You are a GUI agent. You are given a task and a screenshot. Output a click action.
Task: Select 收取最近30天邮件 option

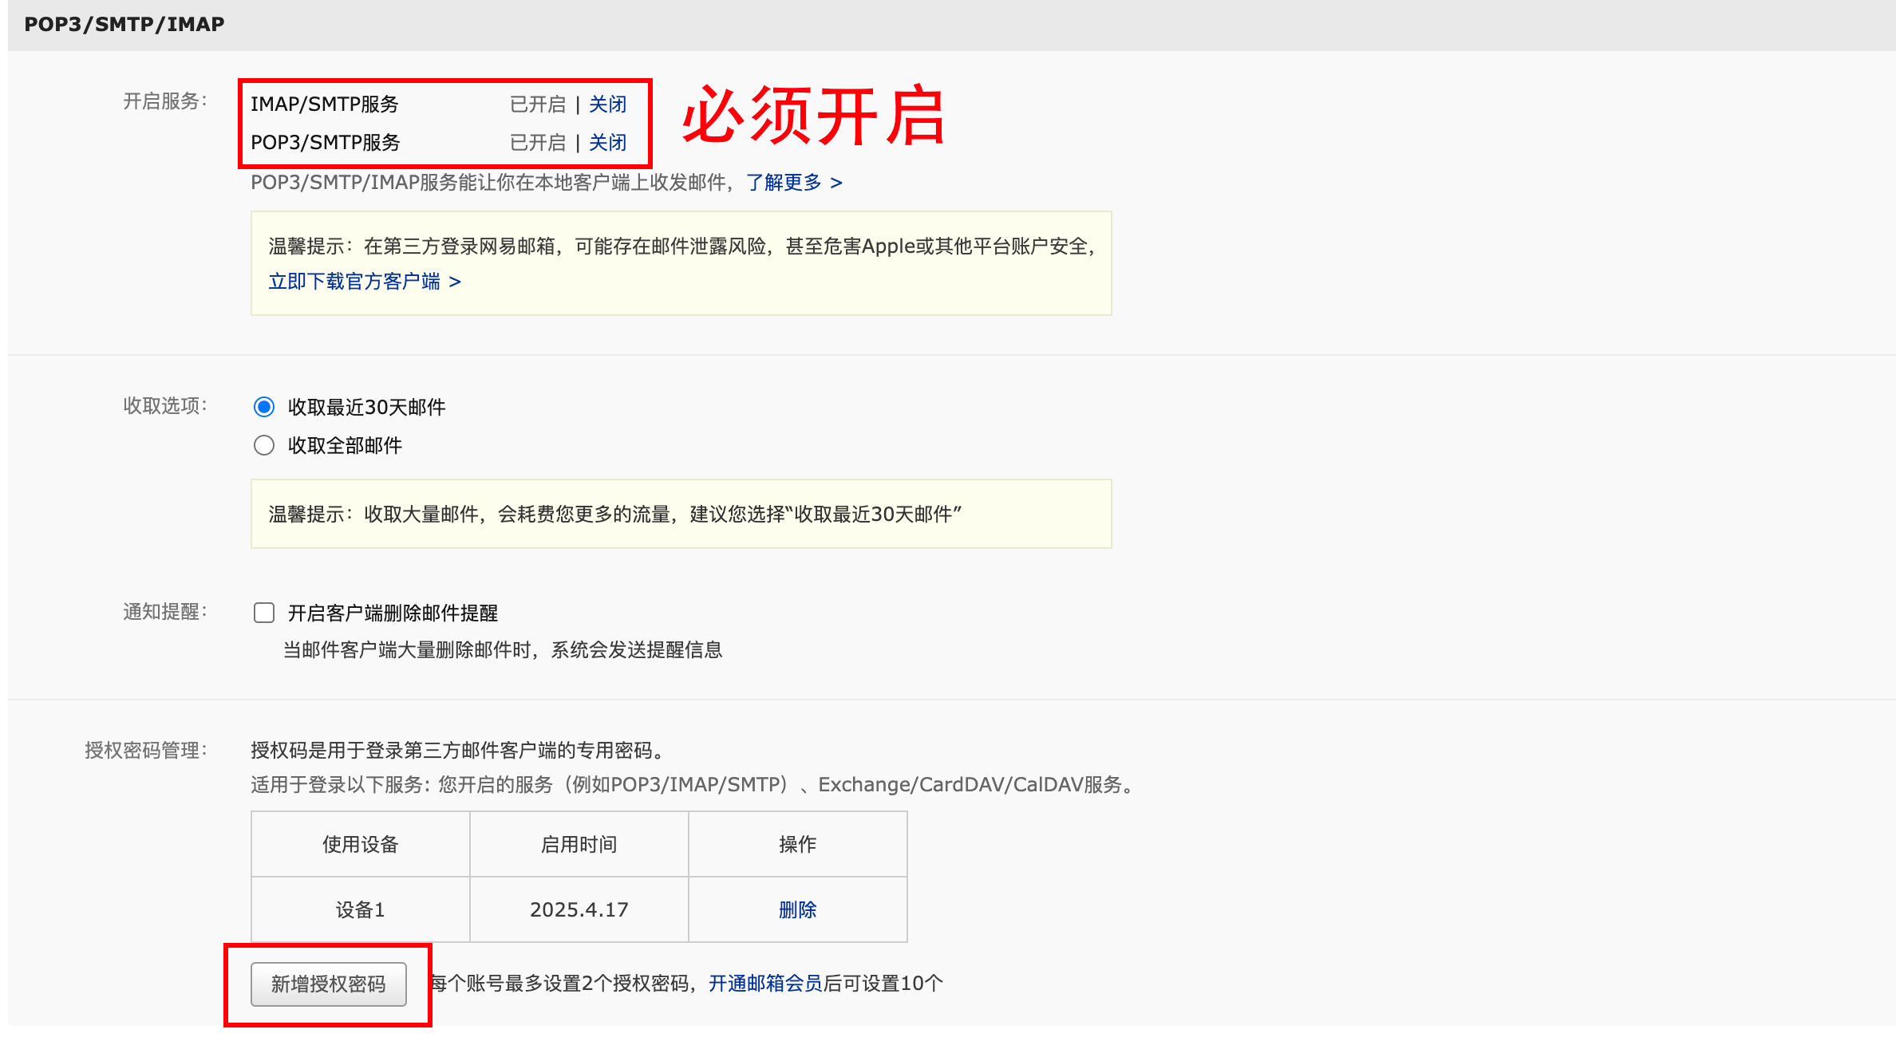(264, 407)
